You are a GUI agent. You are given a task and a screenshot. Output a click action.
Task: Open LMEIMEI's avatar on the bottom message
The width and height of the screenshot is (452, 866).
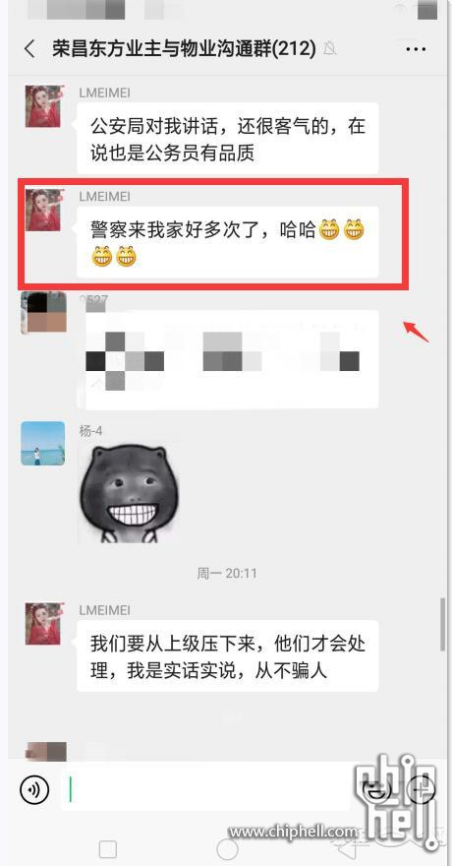pyautogui.click(x=43, y=624)
